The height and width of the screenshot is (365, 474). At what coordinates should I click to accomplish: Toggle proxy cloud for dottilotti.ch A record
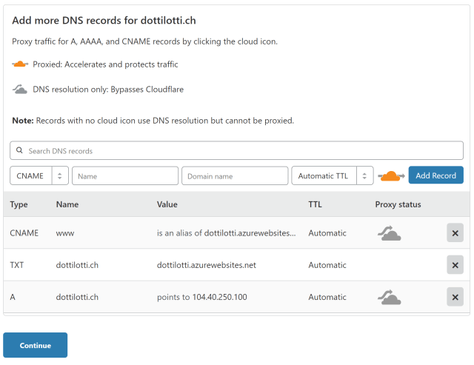(x=388, y=298)
